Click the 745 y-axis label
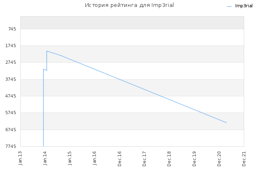 pyautogui.click(x=12, y=29)
